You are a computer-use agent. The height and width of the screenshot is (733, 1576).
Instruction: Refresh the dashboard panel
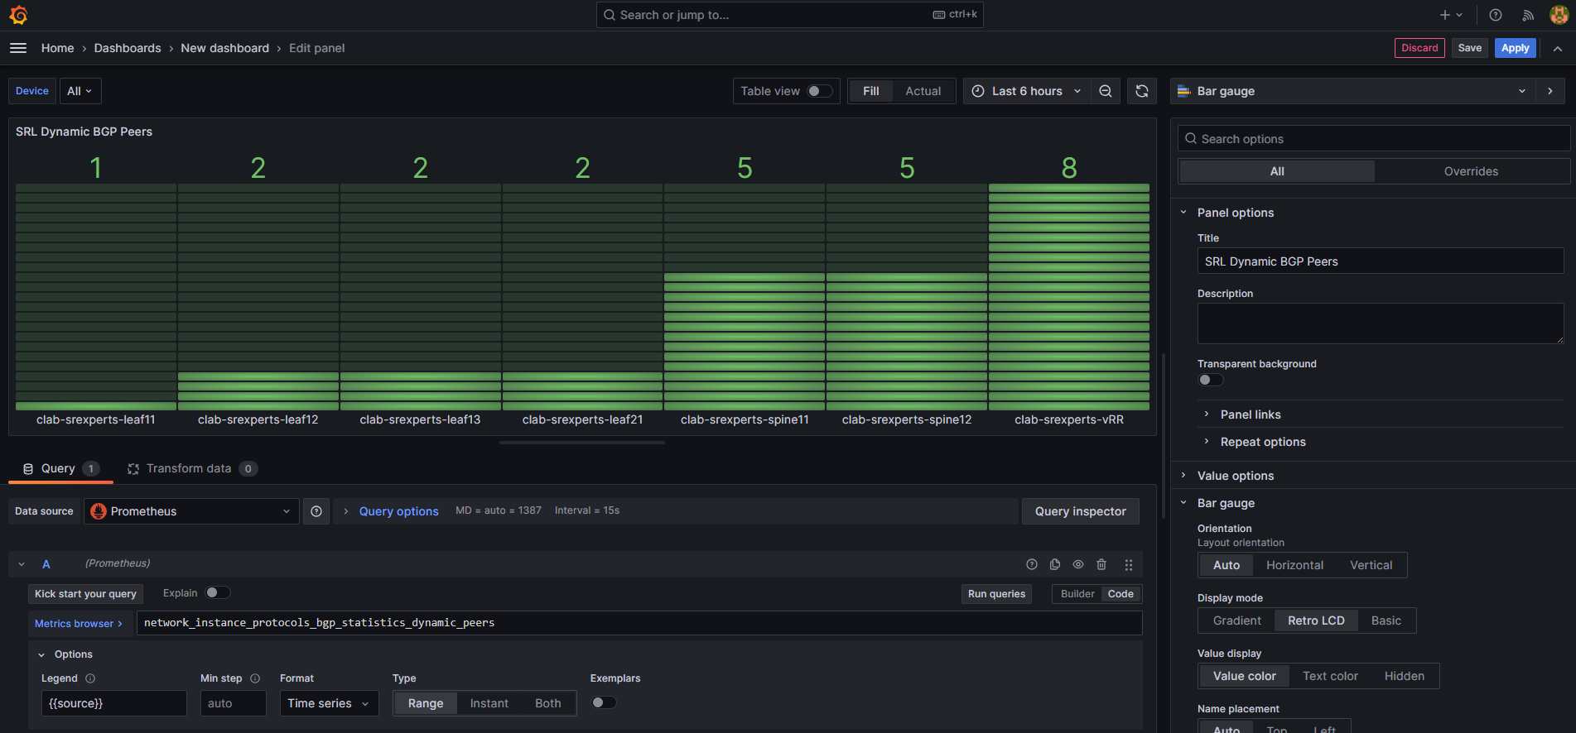1142,91
